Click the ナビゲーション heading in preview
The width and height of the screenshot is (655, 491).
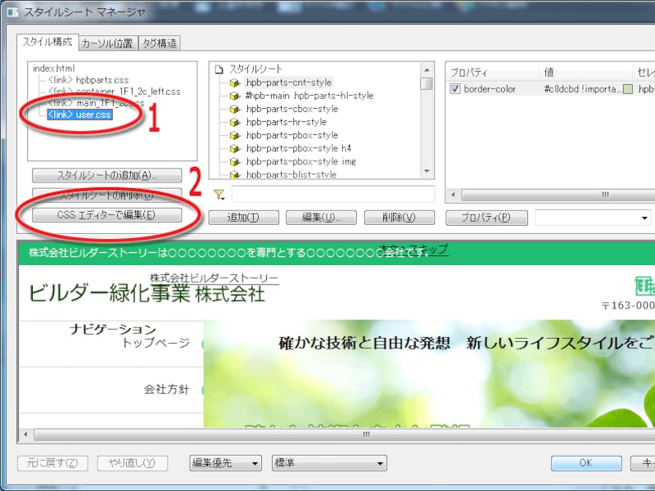tap(113, 330)
